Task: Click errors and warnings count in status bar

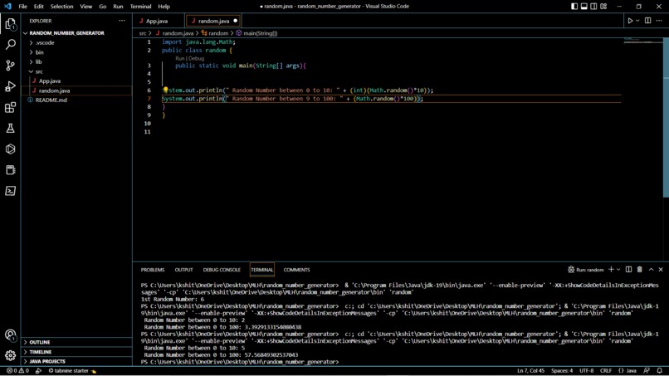Action: click(x=17, y=370)
